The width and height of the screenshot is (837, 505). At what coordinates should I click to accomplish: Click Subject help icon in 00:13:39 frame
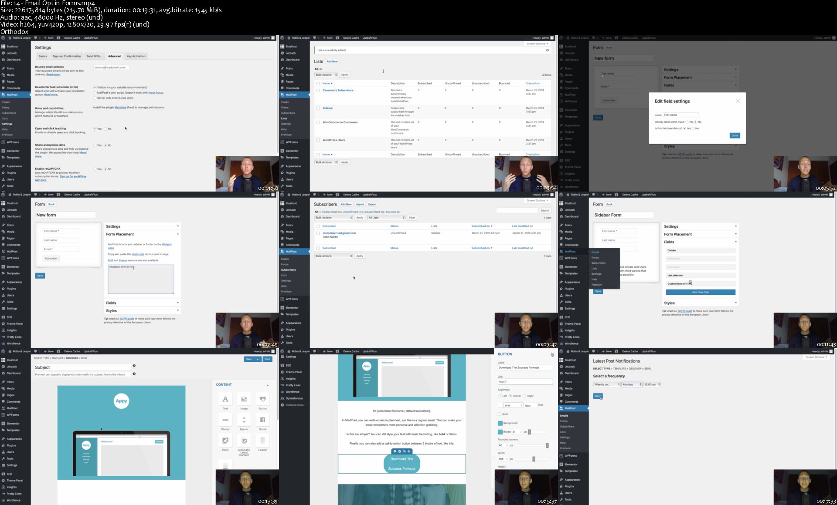point(134,366)
